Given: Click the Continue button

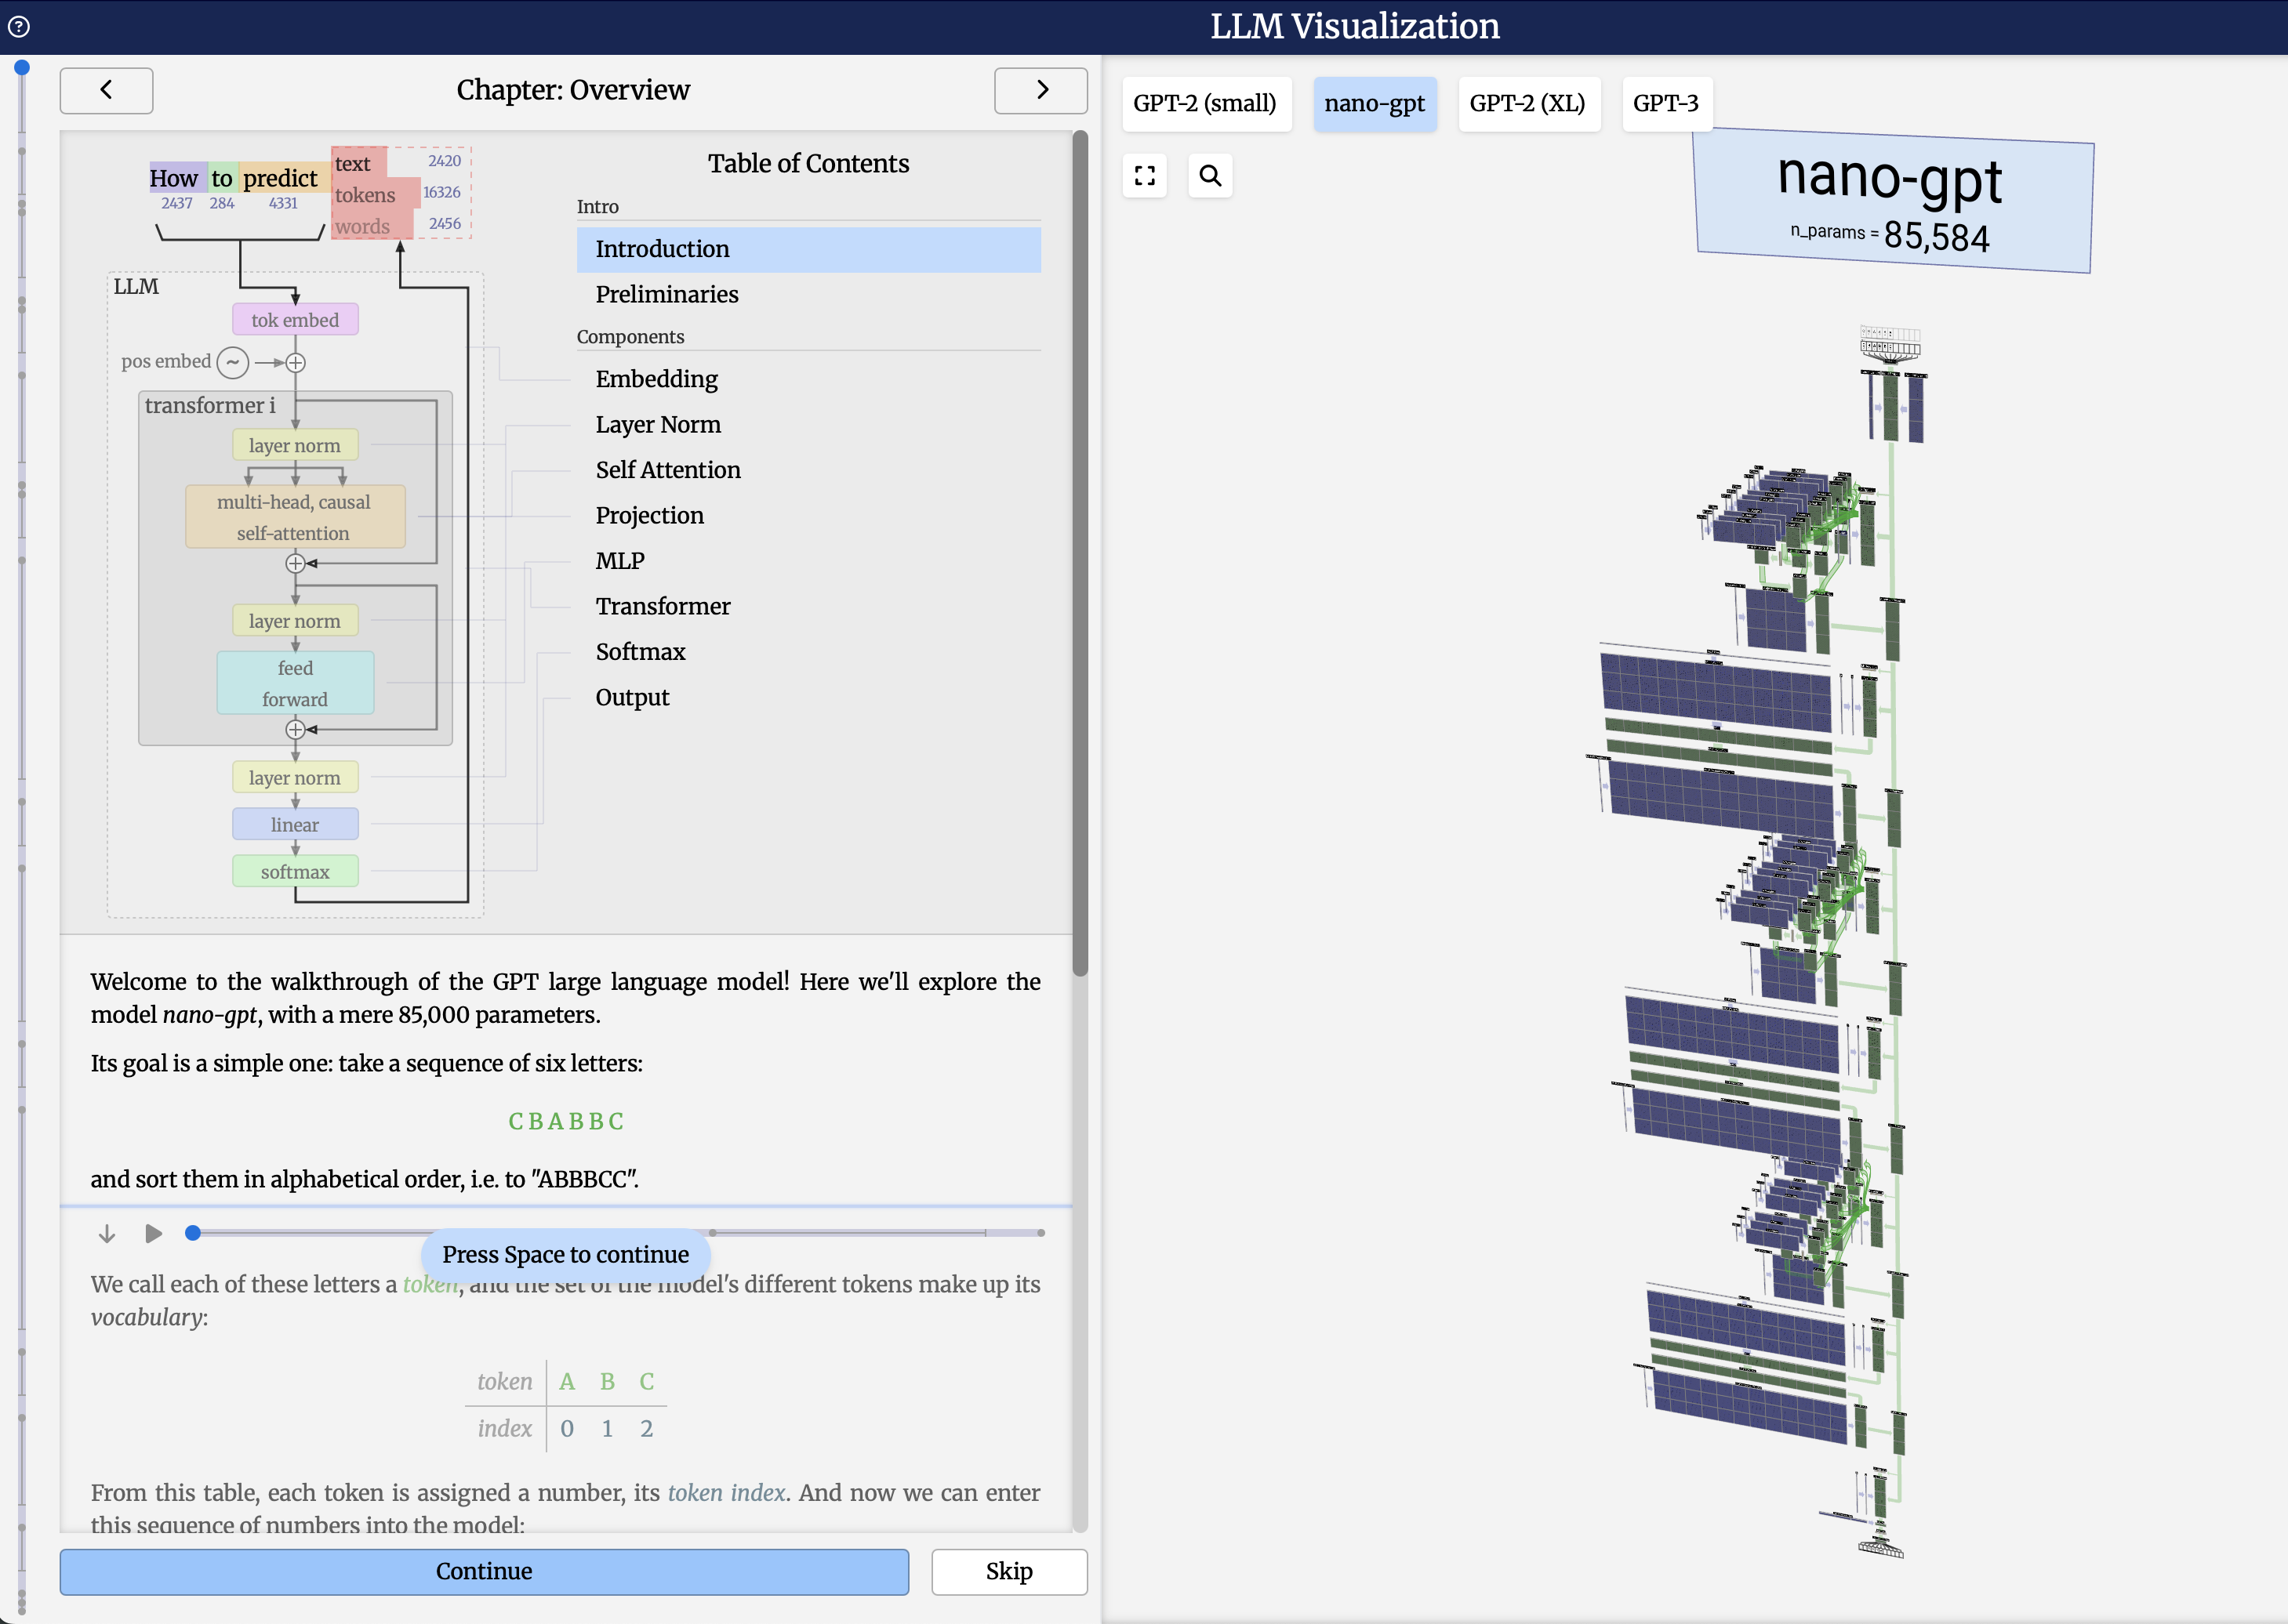Looking at the screenshot, I should pos(485,1571).
